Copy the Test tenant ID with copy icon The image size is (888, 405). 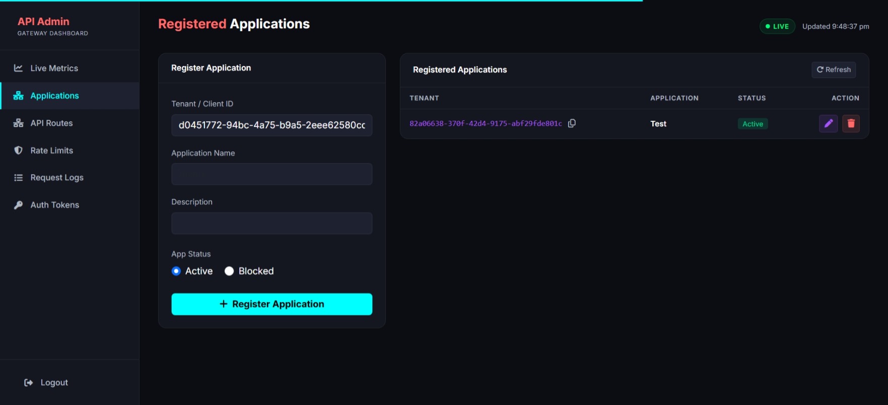tap(572, 123)
